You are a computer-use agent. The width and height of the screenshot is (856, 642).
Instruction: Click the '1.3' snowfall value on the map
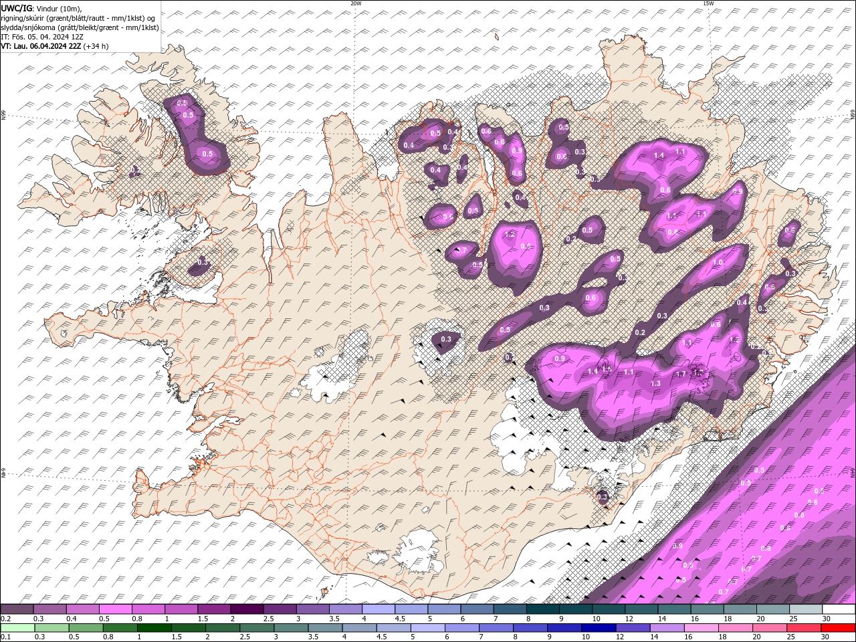[x=655, y=383]
